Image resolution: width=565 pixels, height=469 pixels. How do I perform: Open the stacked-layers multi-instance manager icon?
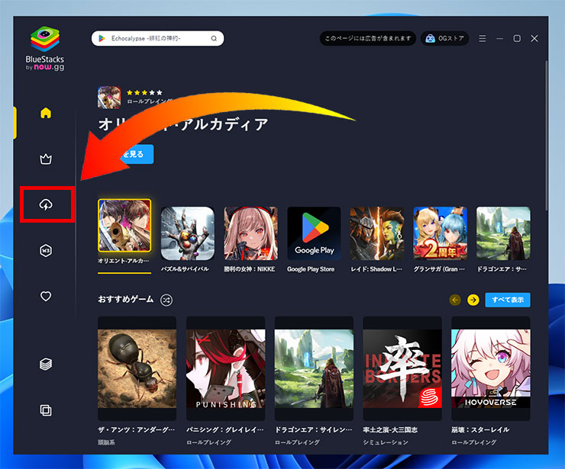[46, 365]
